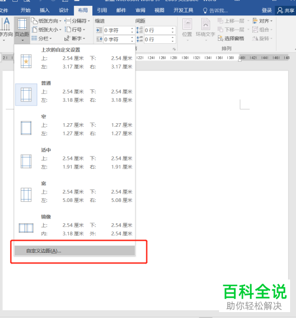This screenshot has width=296, height=318.
Task: Switch to the 布局 Layout tab
Action: [x=83, y=10]
